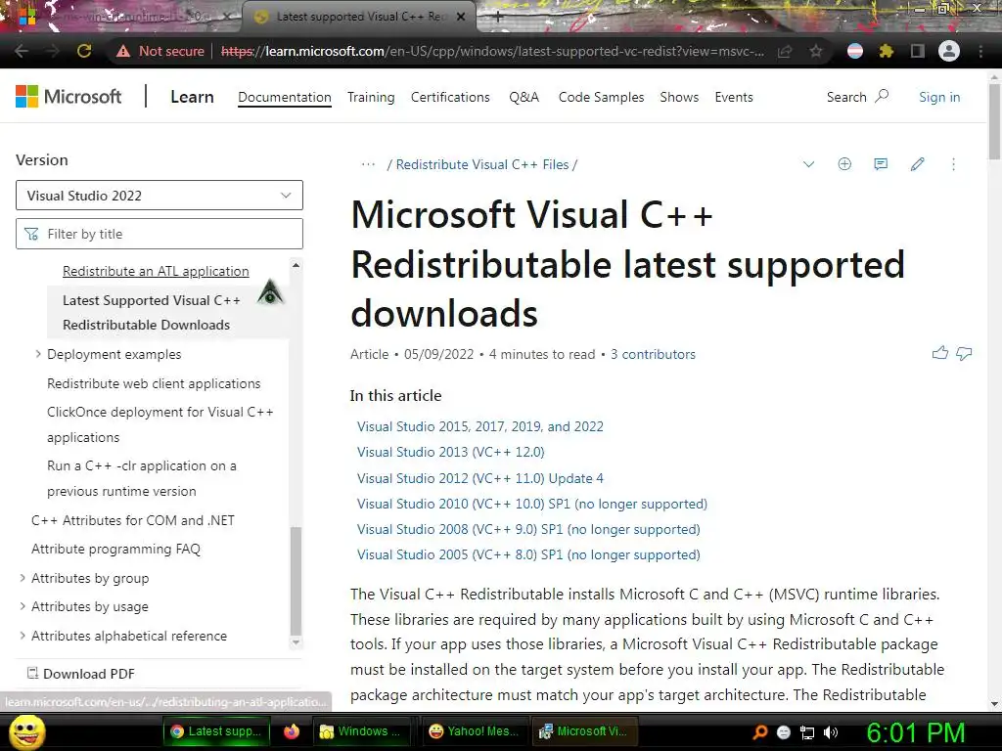Click the Sign in link

pos(938,97)
